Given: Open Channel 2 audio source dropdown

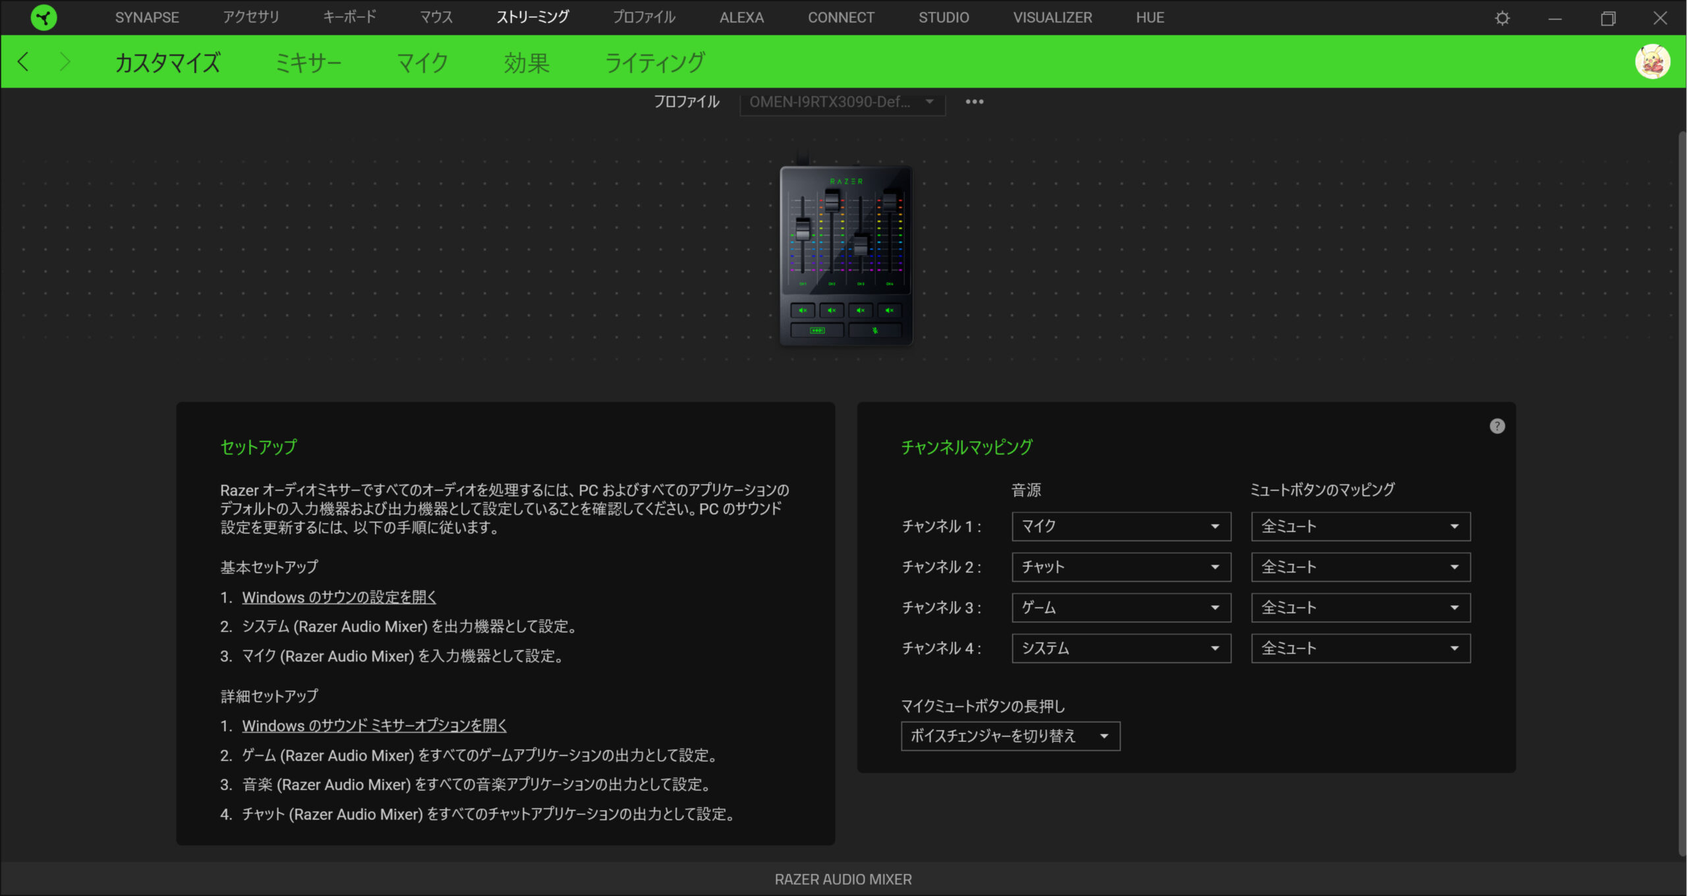Looking at the screenshot, I should (1121, 567).
